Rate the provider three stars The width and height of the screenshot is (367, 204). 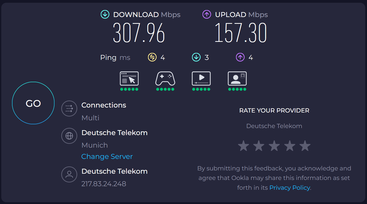[274, 146]
